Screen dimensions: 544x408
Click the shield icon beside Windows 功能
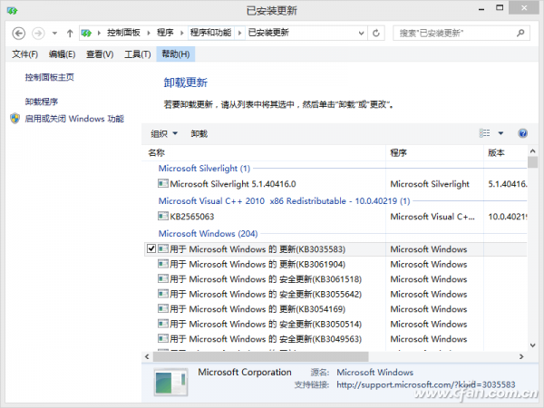[x=15, y=119]
